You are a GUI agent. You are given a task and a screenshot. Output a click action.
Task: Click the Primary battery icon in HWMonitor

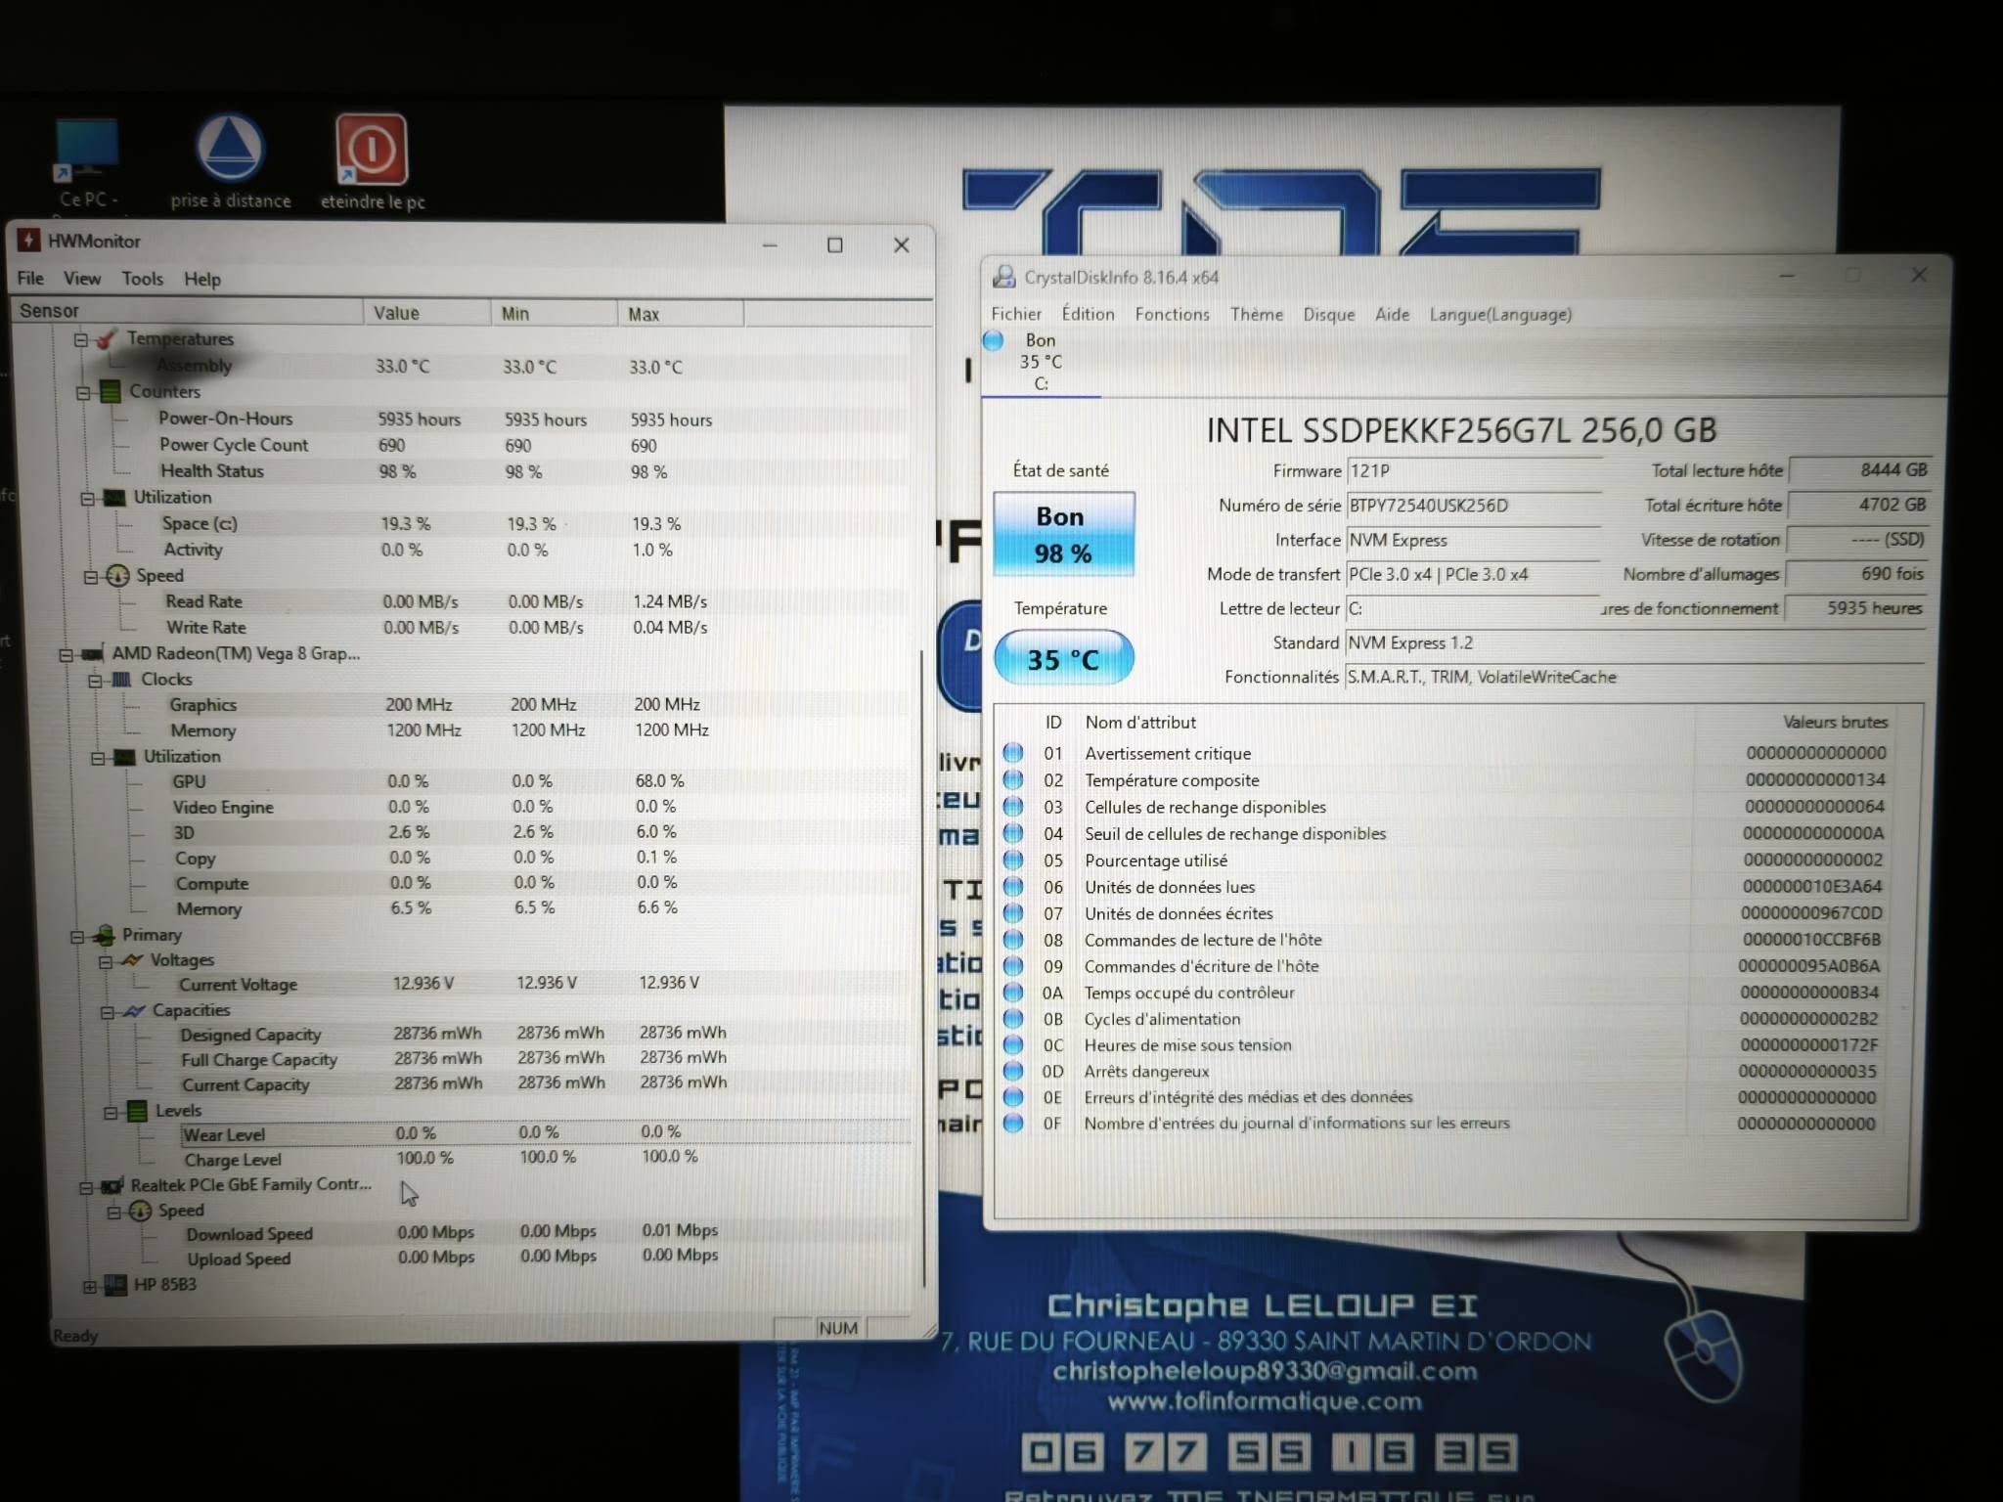(x=104, y=935)
